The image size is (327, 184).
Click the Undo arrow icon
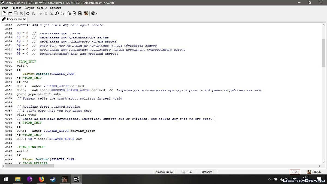tap(28, 13)
